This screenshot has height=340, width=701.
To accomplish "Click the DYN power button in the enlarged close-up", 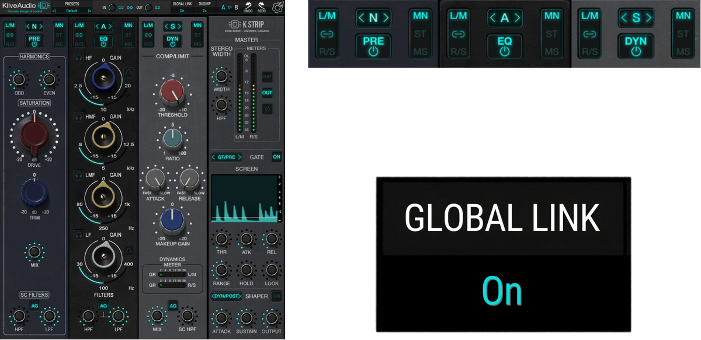I will [x=636, y=45].
